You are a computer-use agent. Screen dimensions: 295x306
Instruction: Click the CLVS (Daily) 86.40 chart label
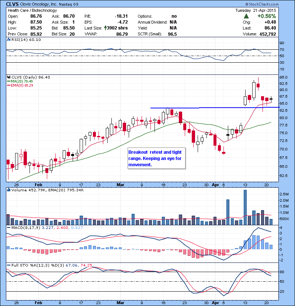tap(31, 77)
